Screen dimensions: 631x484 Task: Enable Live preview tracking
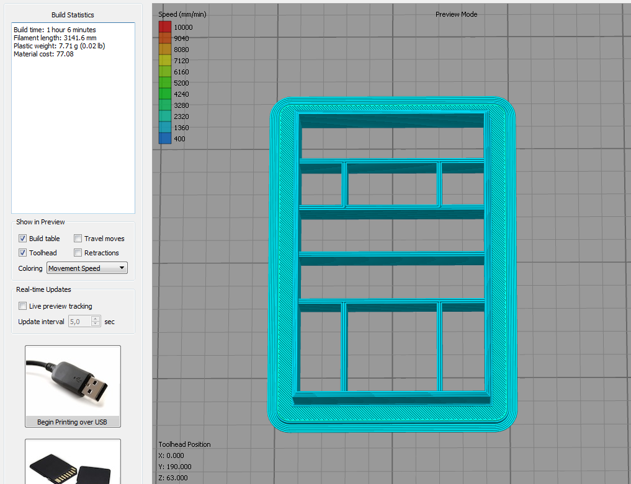(x=23, y=306)
